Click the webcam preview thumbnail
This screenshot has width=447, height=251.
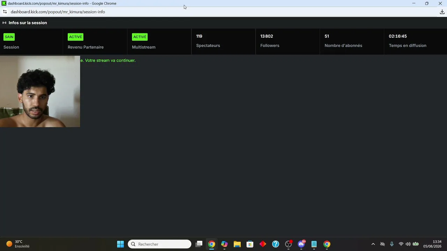[x=40, y=91]
